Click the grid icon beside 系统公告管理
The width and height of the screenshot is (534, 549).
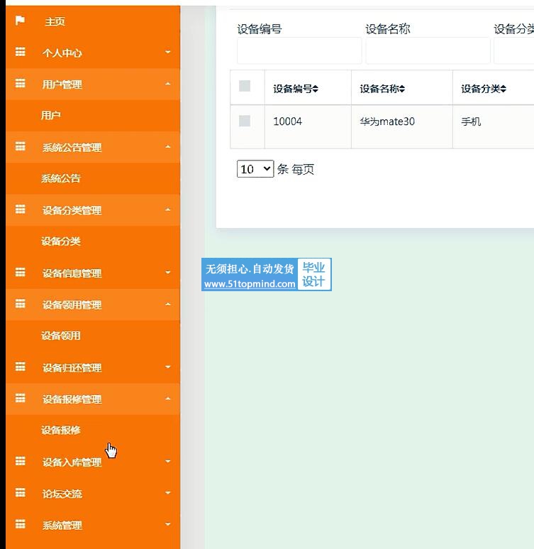tap(21, 147)
